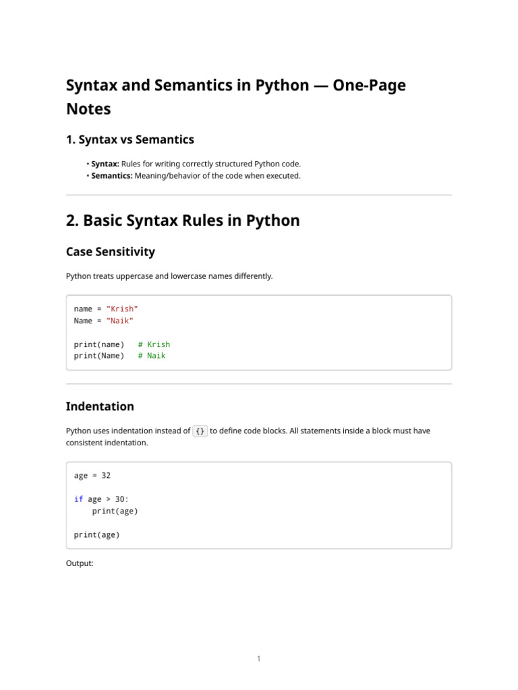Click the inline {} code snippet
Viewport: 518px width, 690px height.
click(x=200, y=431)
